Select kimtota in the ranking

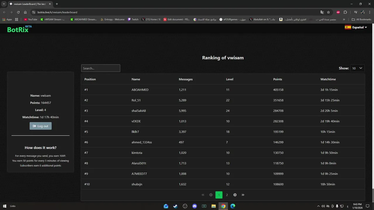(x=137, y=153)
